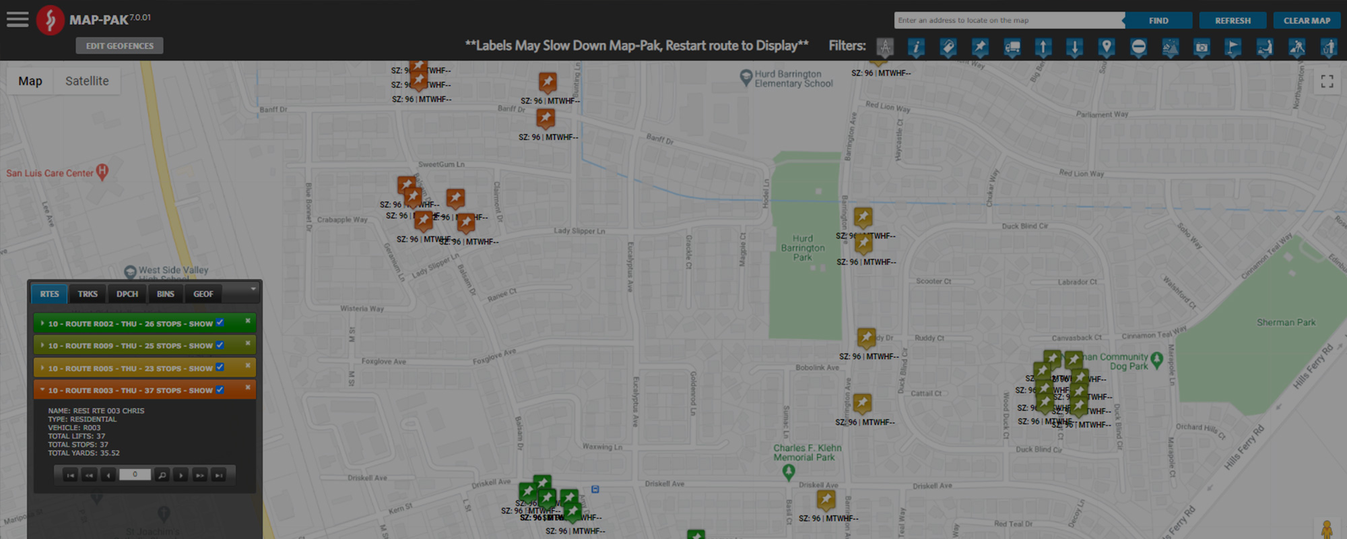Toggle the pushpin filter in Filters bar

click(980, 47)
